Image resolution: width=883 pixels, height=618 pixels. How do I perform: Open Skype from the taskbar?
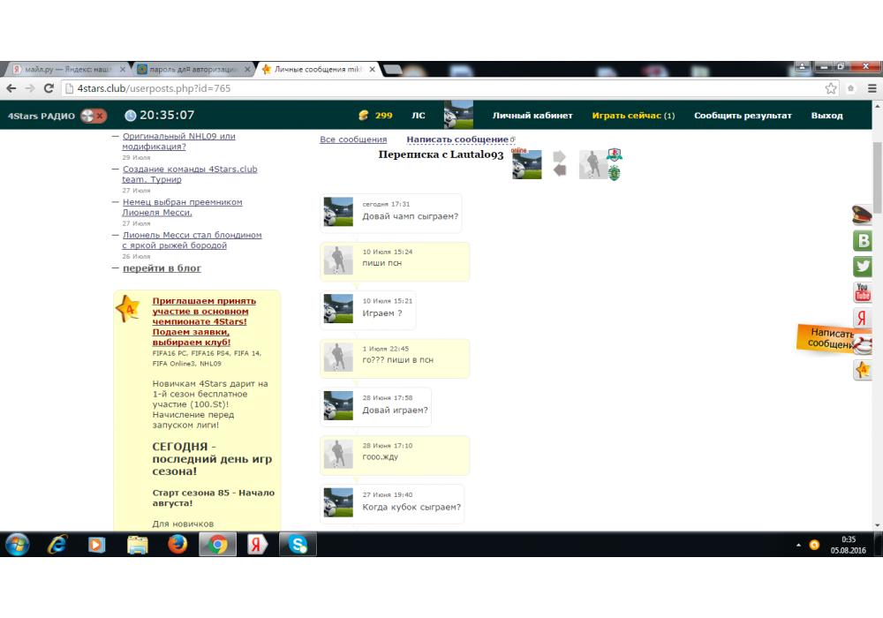tap(298, 544)
